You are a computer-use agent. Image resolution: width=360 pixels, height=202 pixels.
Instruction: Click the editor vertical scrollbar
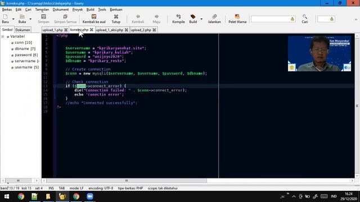[x=357, y=106]
